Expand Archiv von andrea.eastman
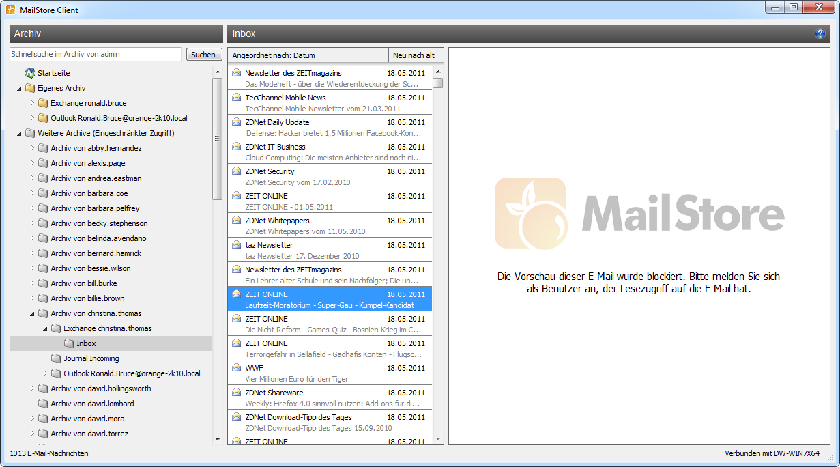This screenshot has width=840, height=467. pyautogui.click(x=32, y=178)
